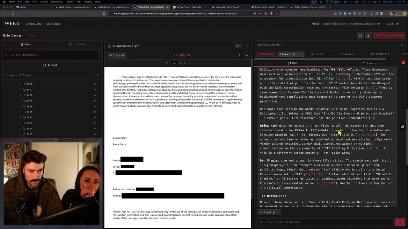The height and width of the screenshot is (229, 408).
Task: Sign out of the account
Action: (x=393, y=24)
